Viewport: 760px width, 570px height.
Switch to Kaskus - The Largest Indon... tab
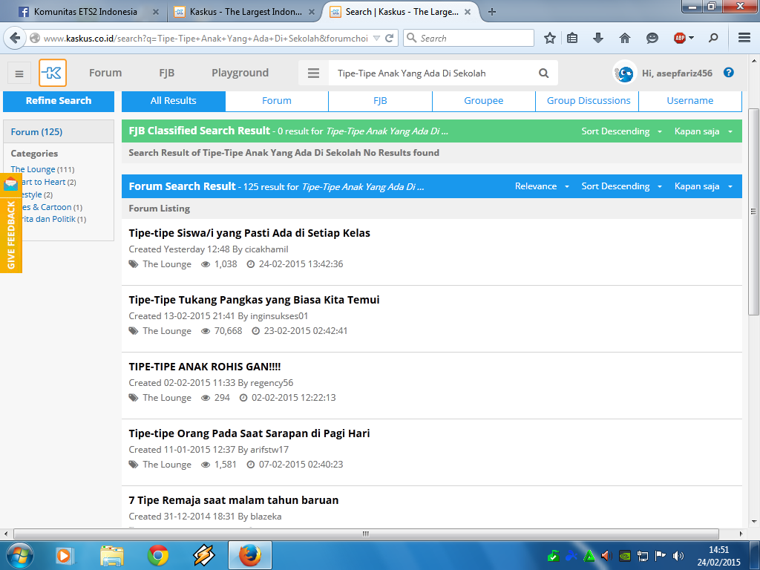[245, 12]
